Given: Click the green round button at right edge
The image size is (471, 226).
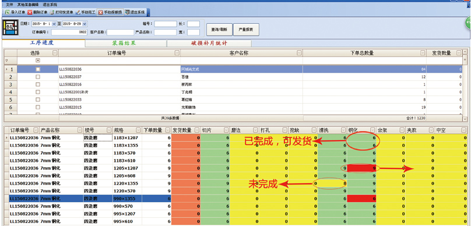Looking at the screenshot, I should pyautogui.click(x=468, y=23).
